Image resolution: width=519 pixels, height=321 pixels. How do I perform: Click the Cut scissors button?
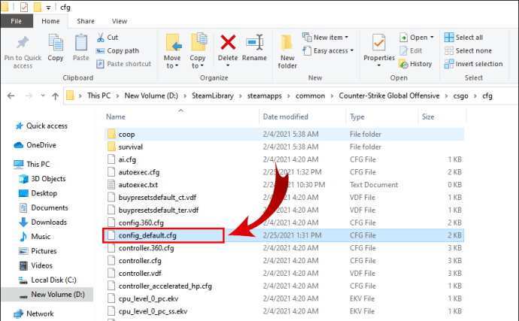(x=108, y=38)
